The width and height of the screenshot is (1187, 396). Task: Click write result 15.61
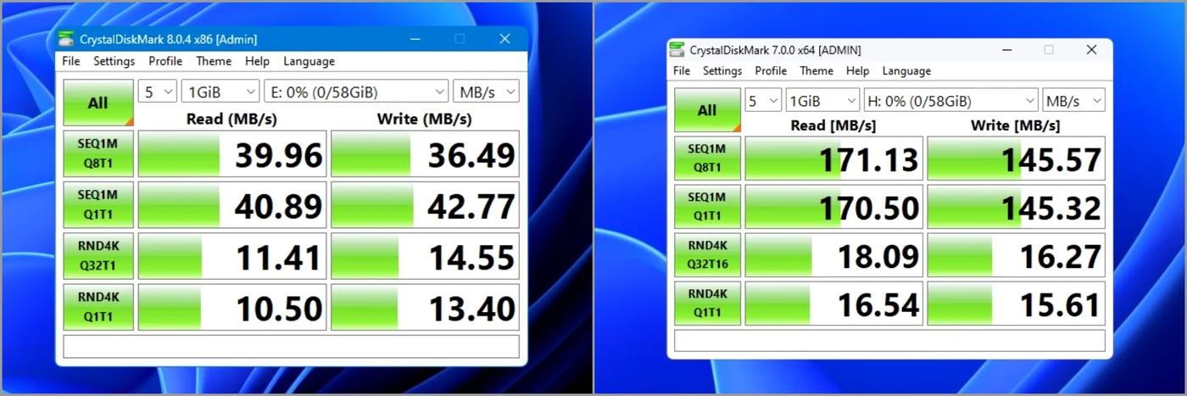click(x=1016, y=303)
